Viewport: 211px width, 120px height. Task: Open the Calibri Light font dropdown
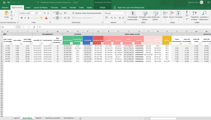(34, 13)
